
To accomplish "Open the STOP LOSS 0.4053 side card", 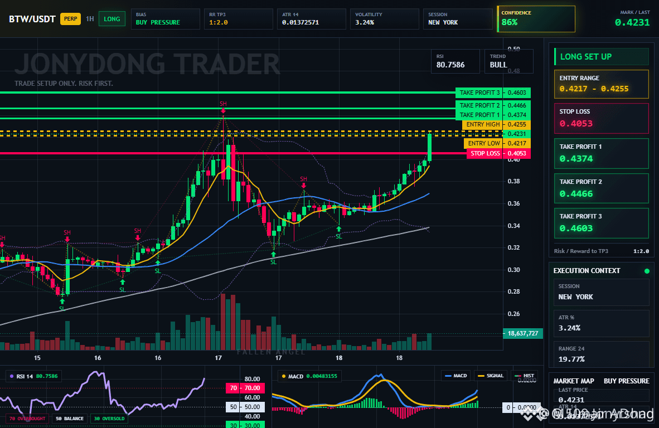I will (602, 119).
